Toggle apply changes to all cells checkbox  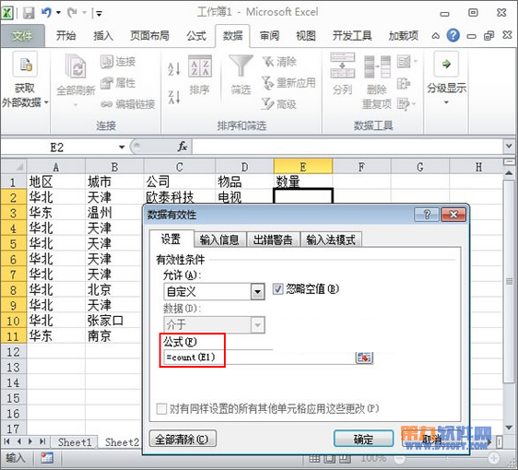click(161, 408)
